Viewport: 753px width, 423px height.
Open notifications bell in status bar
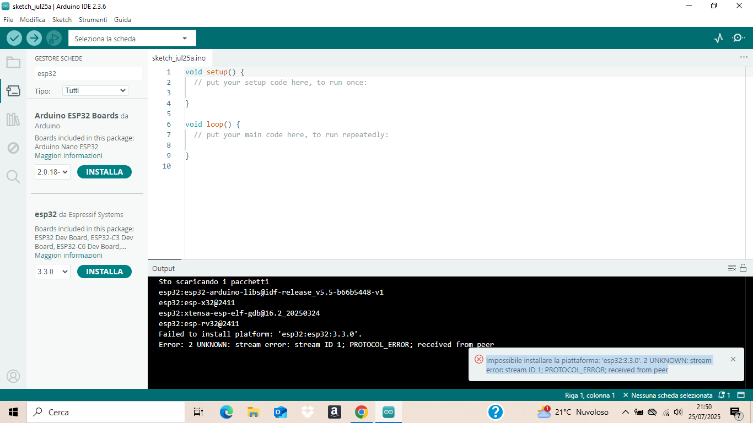click(x=724, y=395)
